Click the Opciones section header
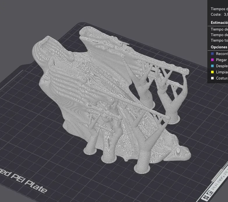This screenshot has width=228, height=202. point(219,47)
